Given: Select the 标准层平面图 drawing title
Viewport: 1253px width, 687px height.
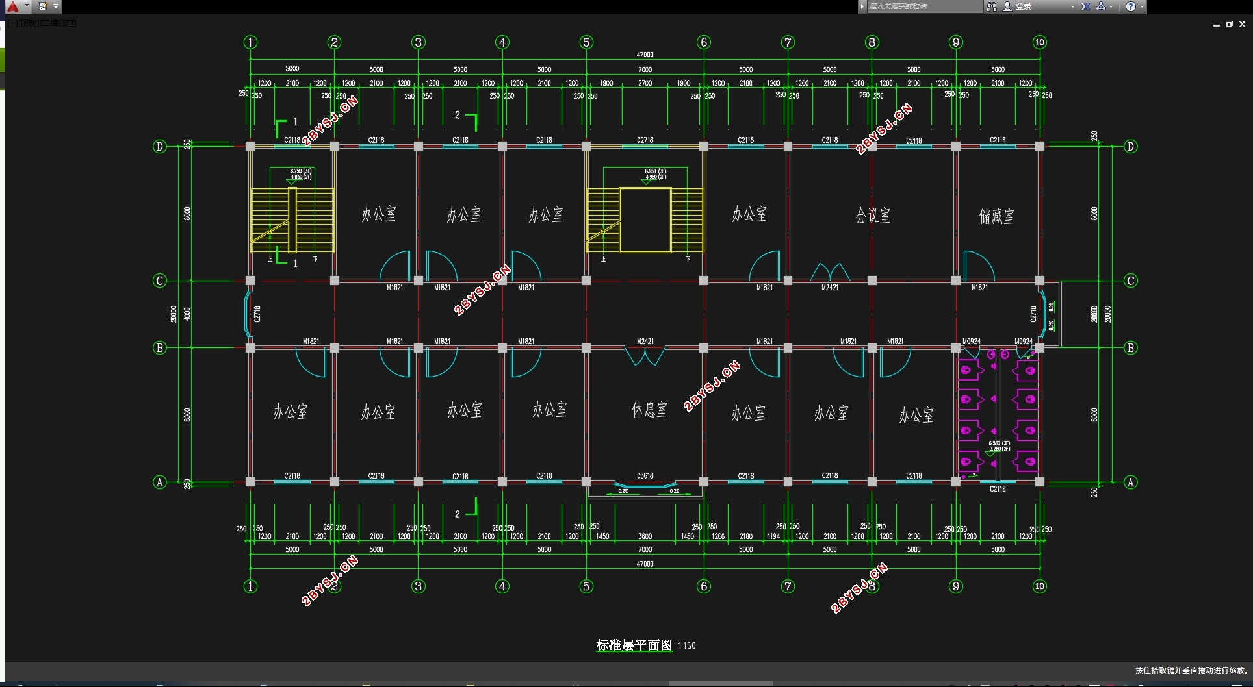Looking at the screenshot, I should [x=634, y=645].
